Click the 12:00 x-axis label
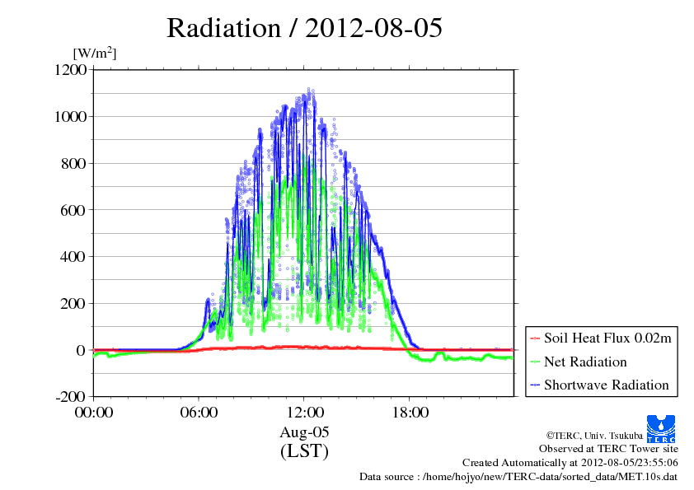 305,413
